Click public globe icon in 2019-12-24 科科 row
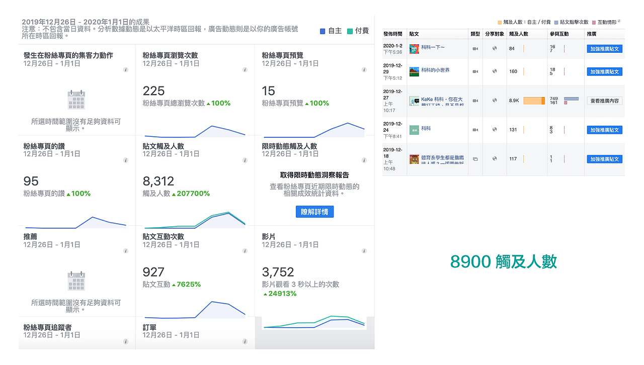The image size is (644, 365). coord(495,129)
